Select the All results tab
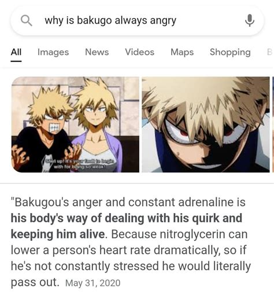Screen dimensions: 274x297 coord(16,52)
